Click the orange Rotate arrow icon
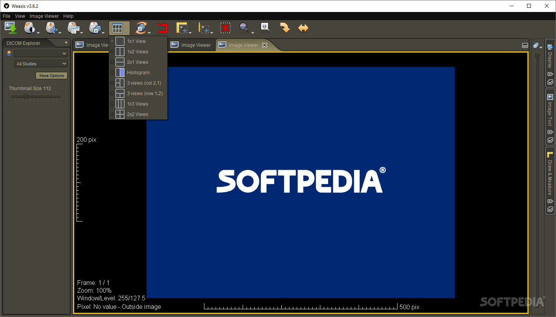Screen dimensions: 556x317 pos(285,28)
